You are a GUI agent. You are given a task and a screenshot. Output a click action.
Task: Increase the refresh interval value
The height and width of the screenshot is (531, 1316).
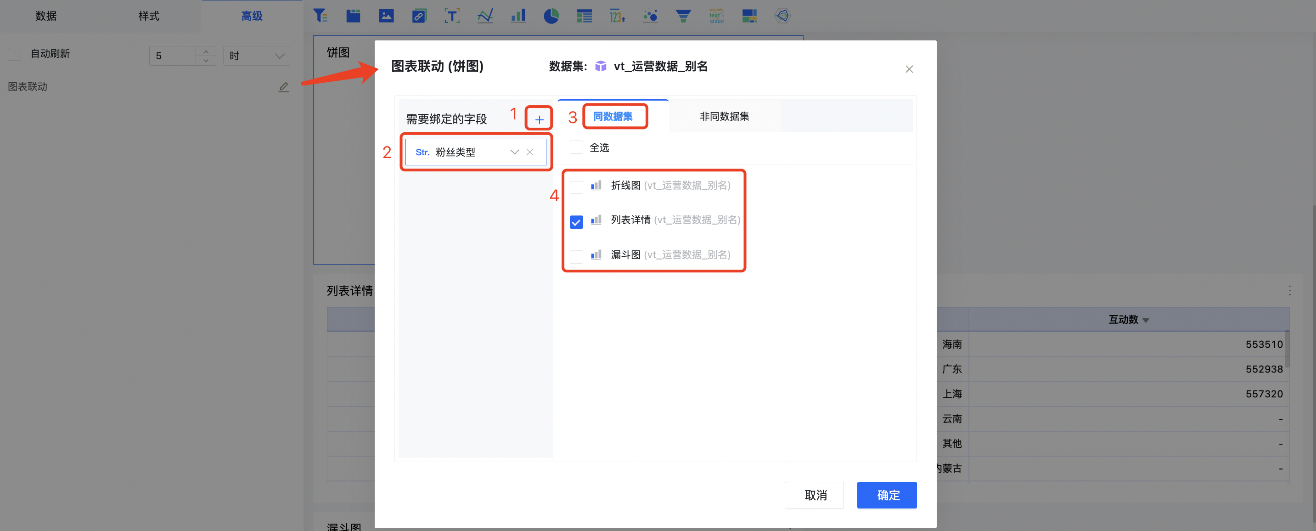tap(205, 51)
